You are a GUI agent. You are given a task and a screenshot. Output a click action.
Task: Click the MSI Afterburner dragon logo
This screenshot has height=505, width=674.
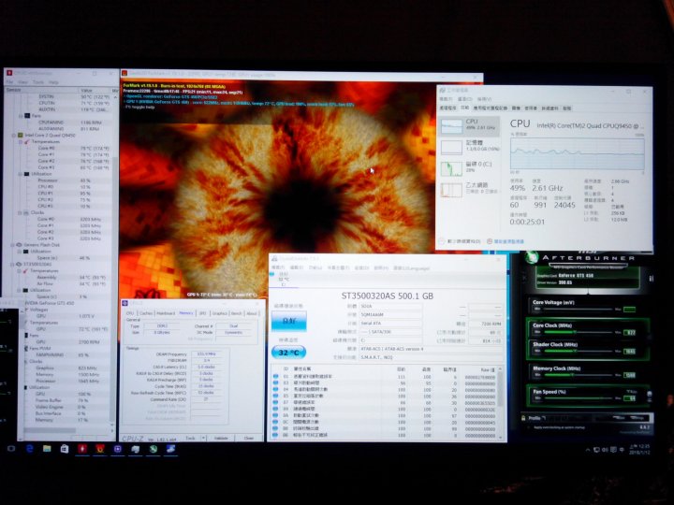pos(532,257)
